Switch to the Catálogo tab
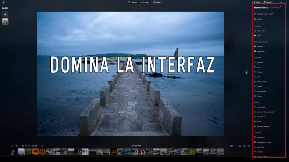Viewport: 289px width, 162px height. [132, 2]
